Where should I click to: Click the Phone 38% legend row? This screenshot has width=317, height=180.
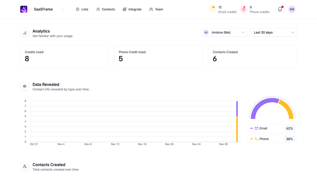point(272,139)
